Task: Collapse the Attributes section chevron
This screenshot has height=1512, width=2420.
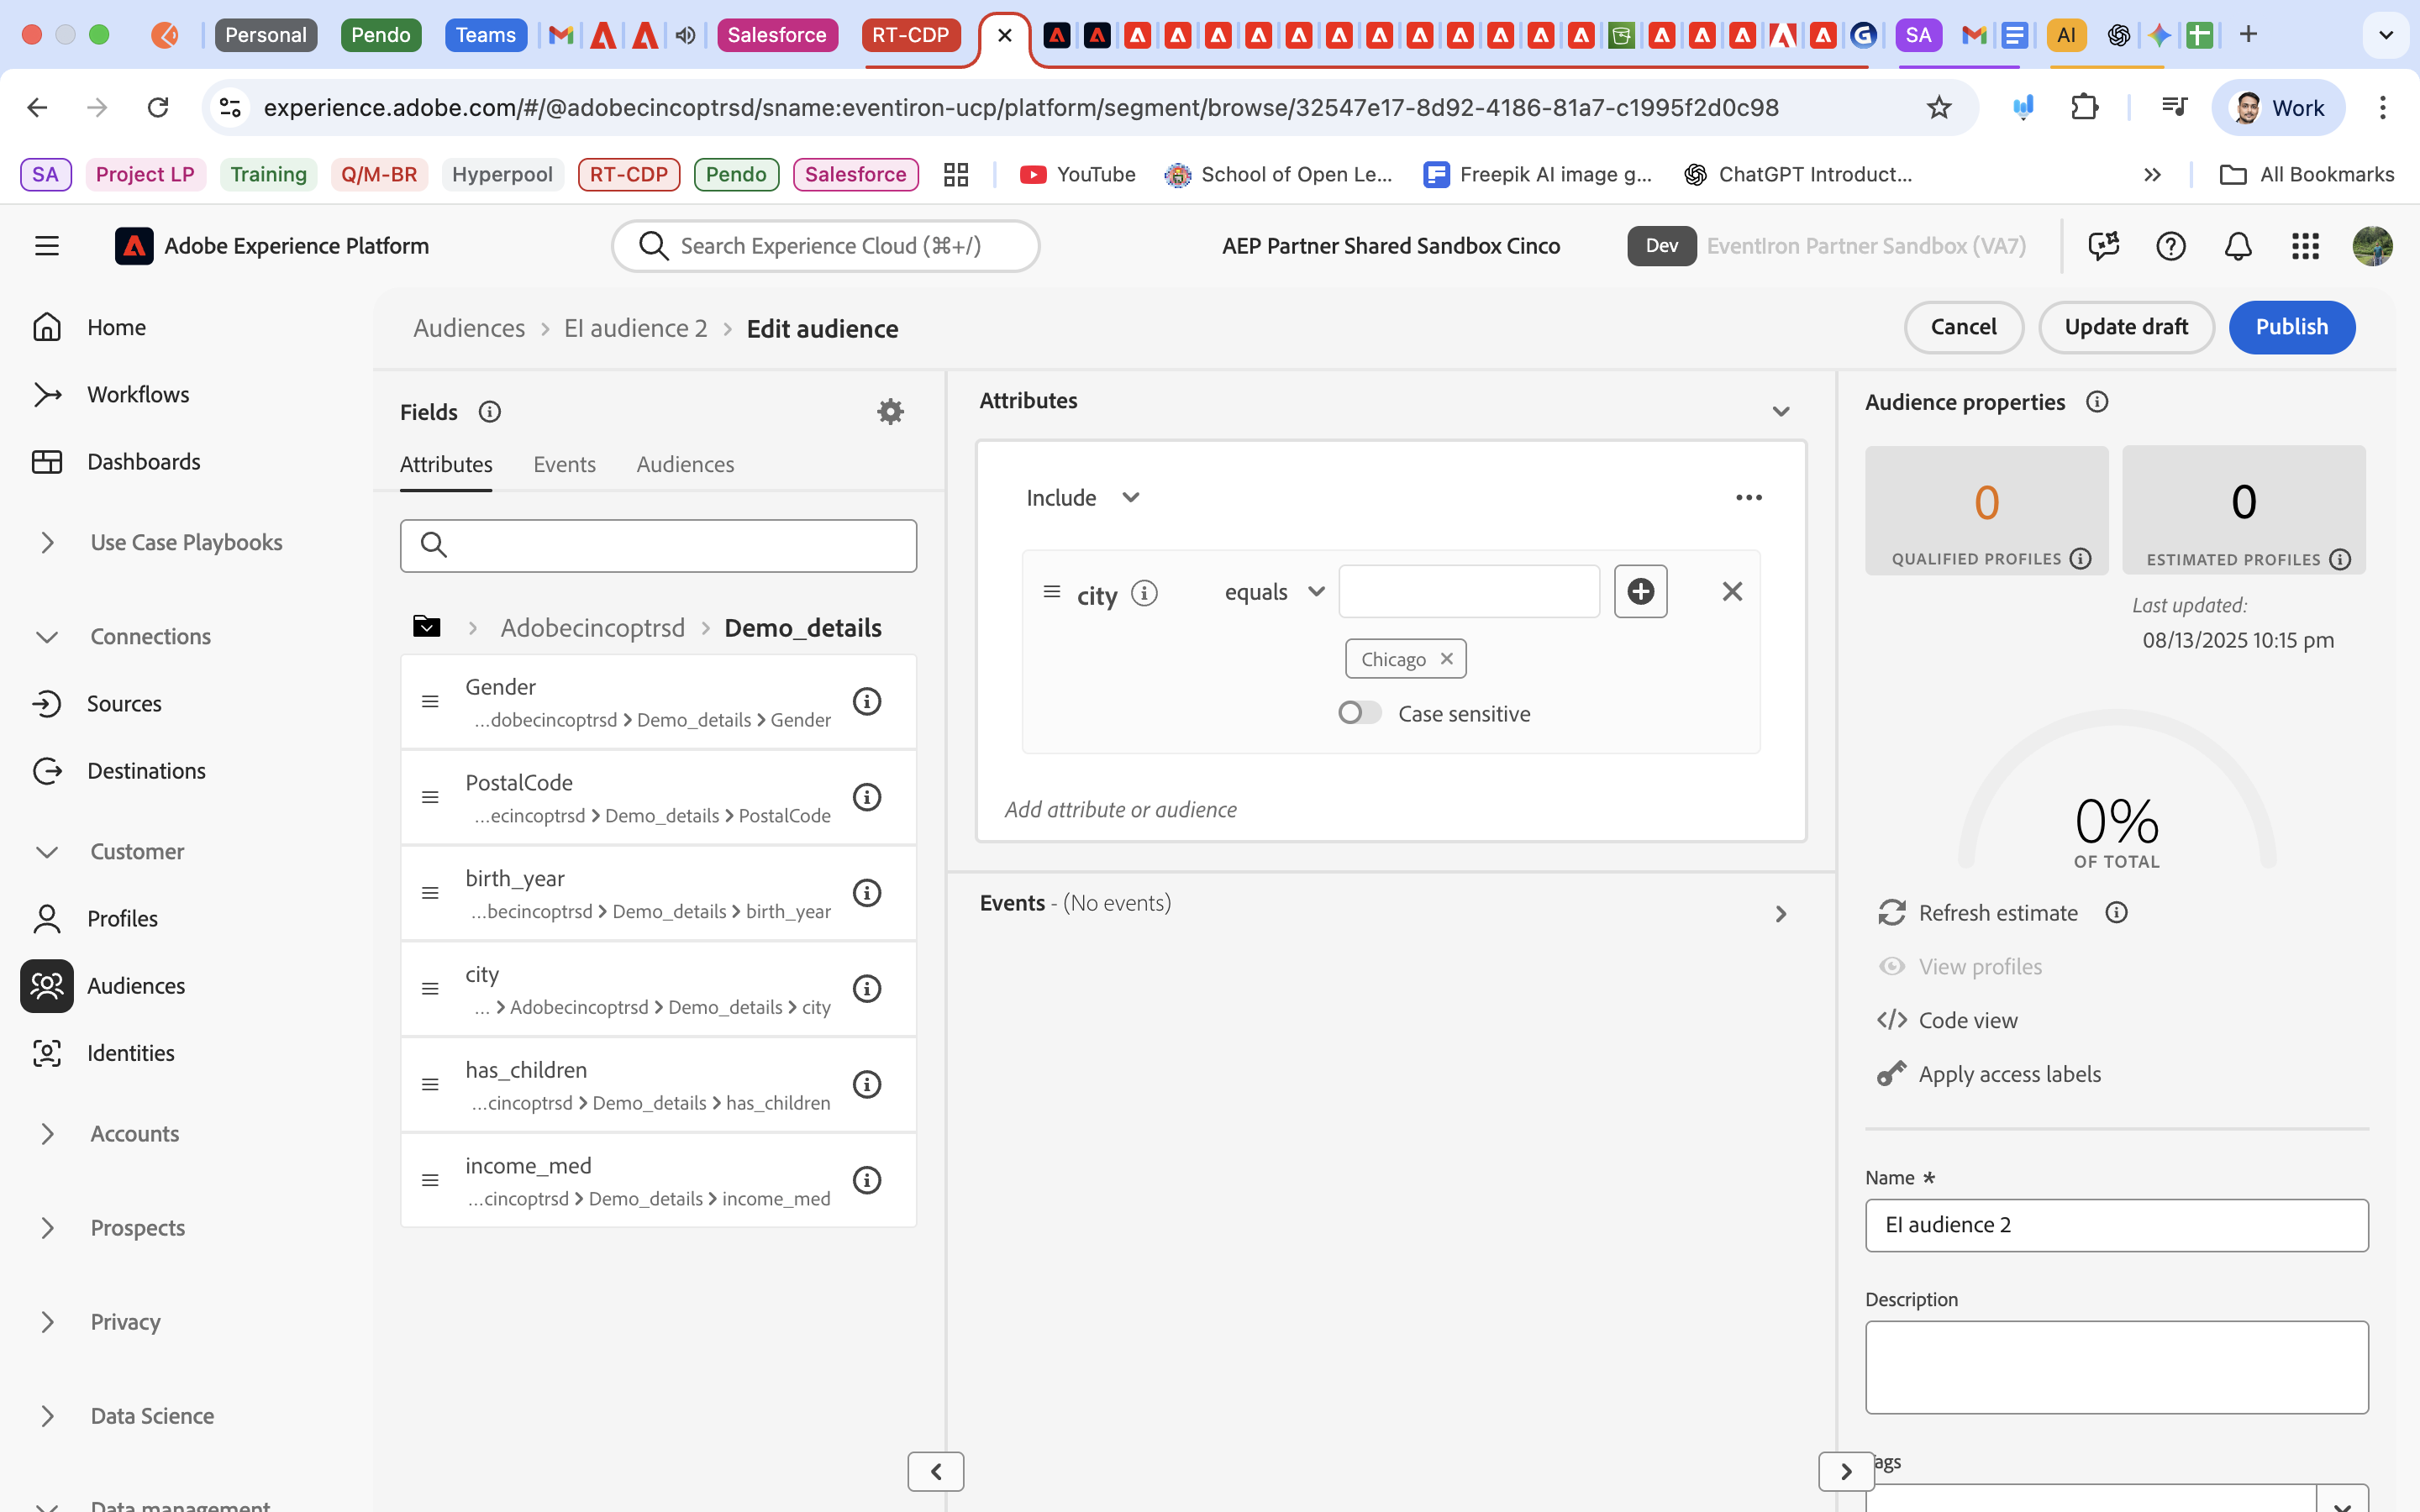Action: [1780, 411]
